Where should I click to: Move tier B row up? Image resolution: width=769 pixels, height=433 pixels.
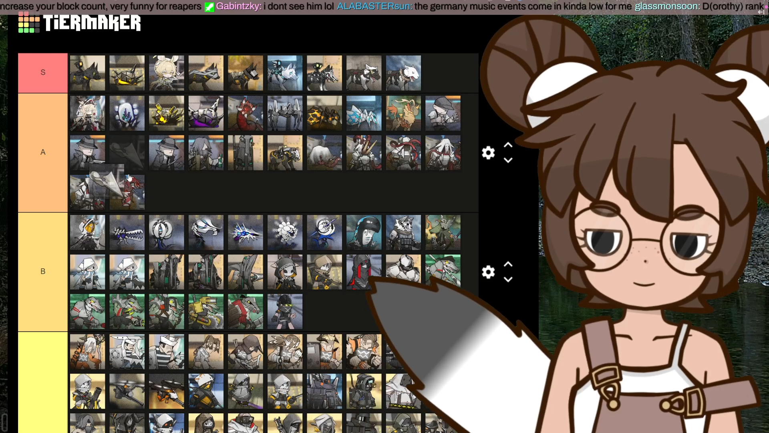click(x=508, y=265)
